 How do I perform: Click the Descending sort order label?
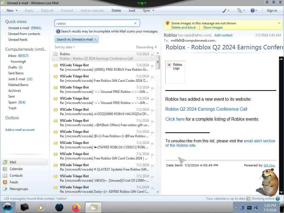click(144, 47)
